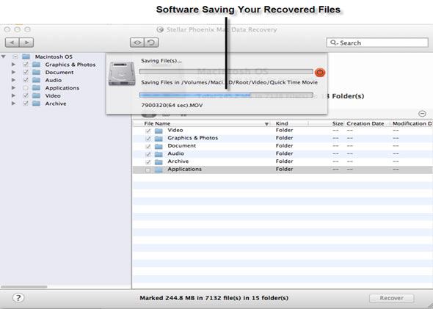Viewport: 433px width, 309px height.
Task: Expand the Video tree node
Action: click(13, 95)
